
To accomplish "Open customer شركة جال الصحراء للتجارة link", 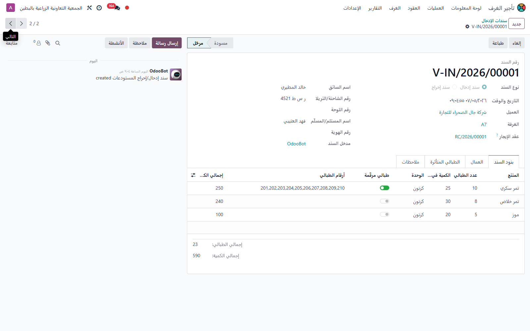I will 463,112.
